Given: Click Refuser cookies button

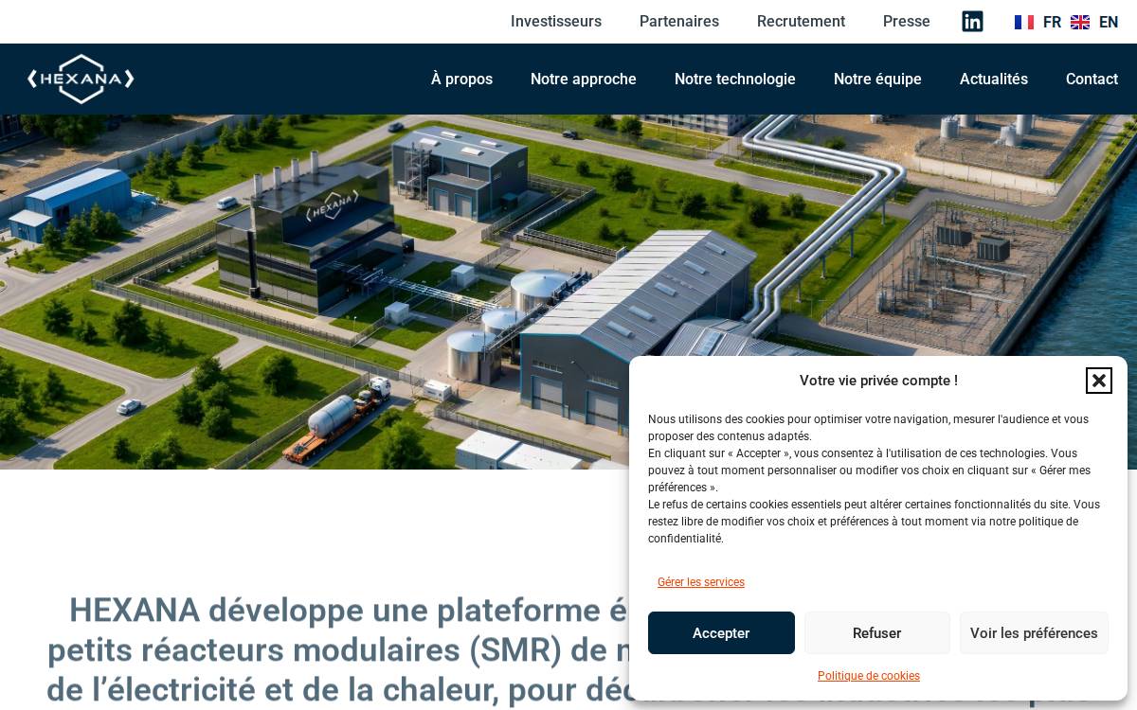Looking at the screenshot, I should (876, 633).
